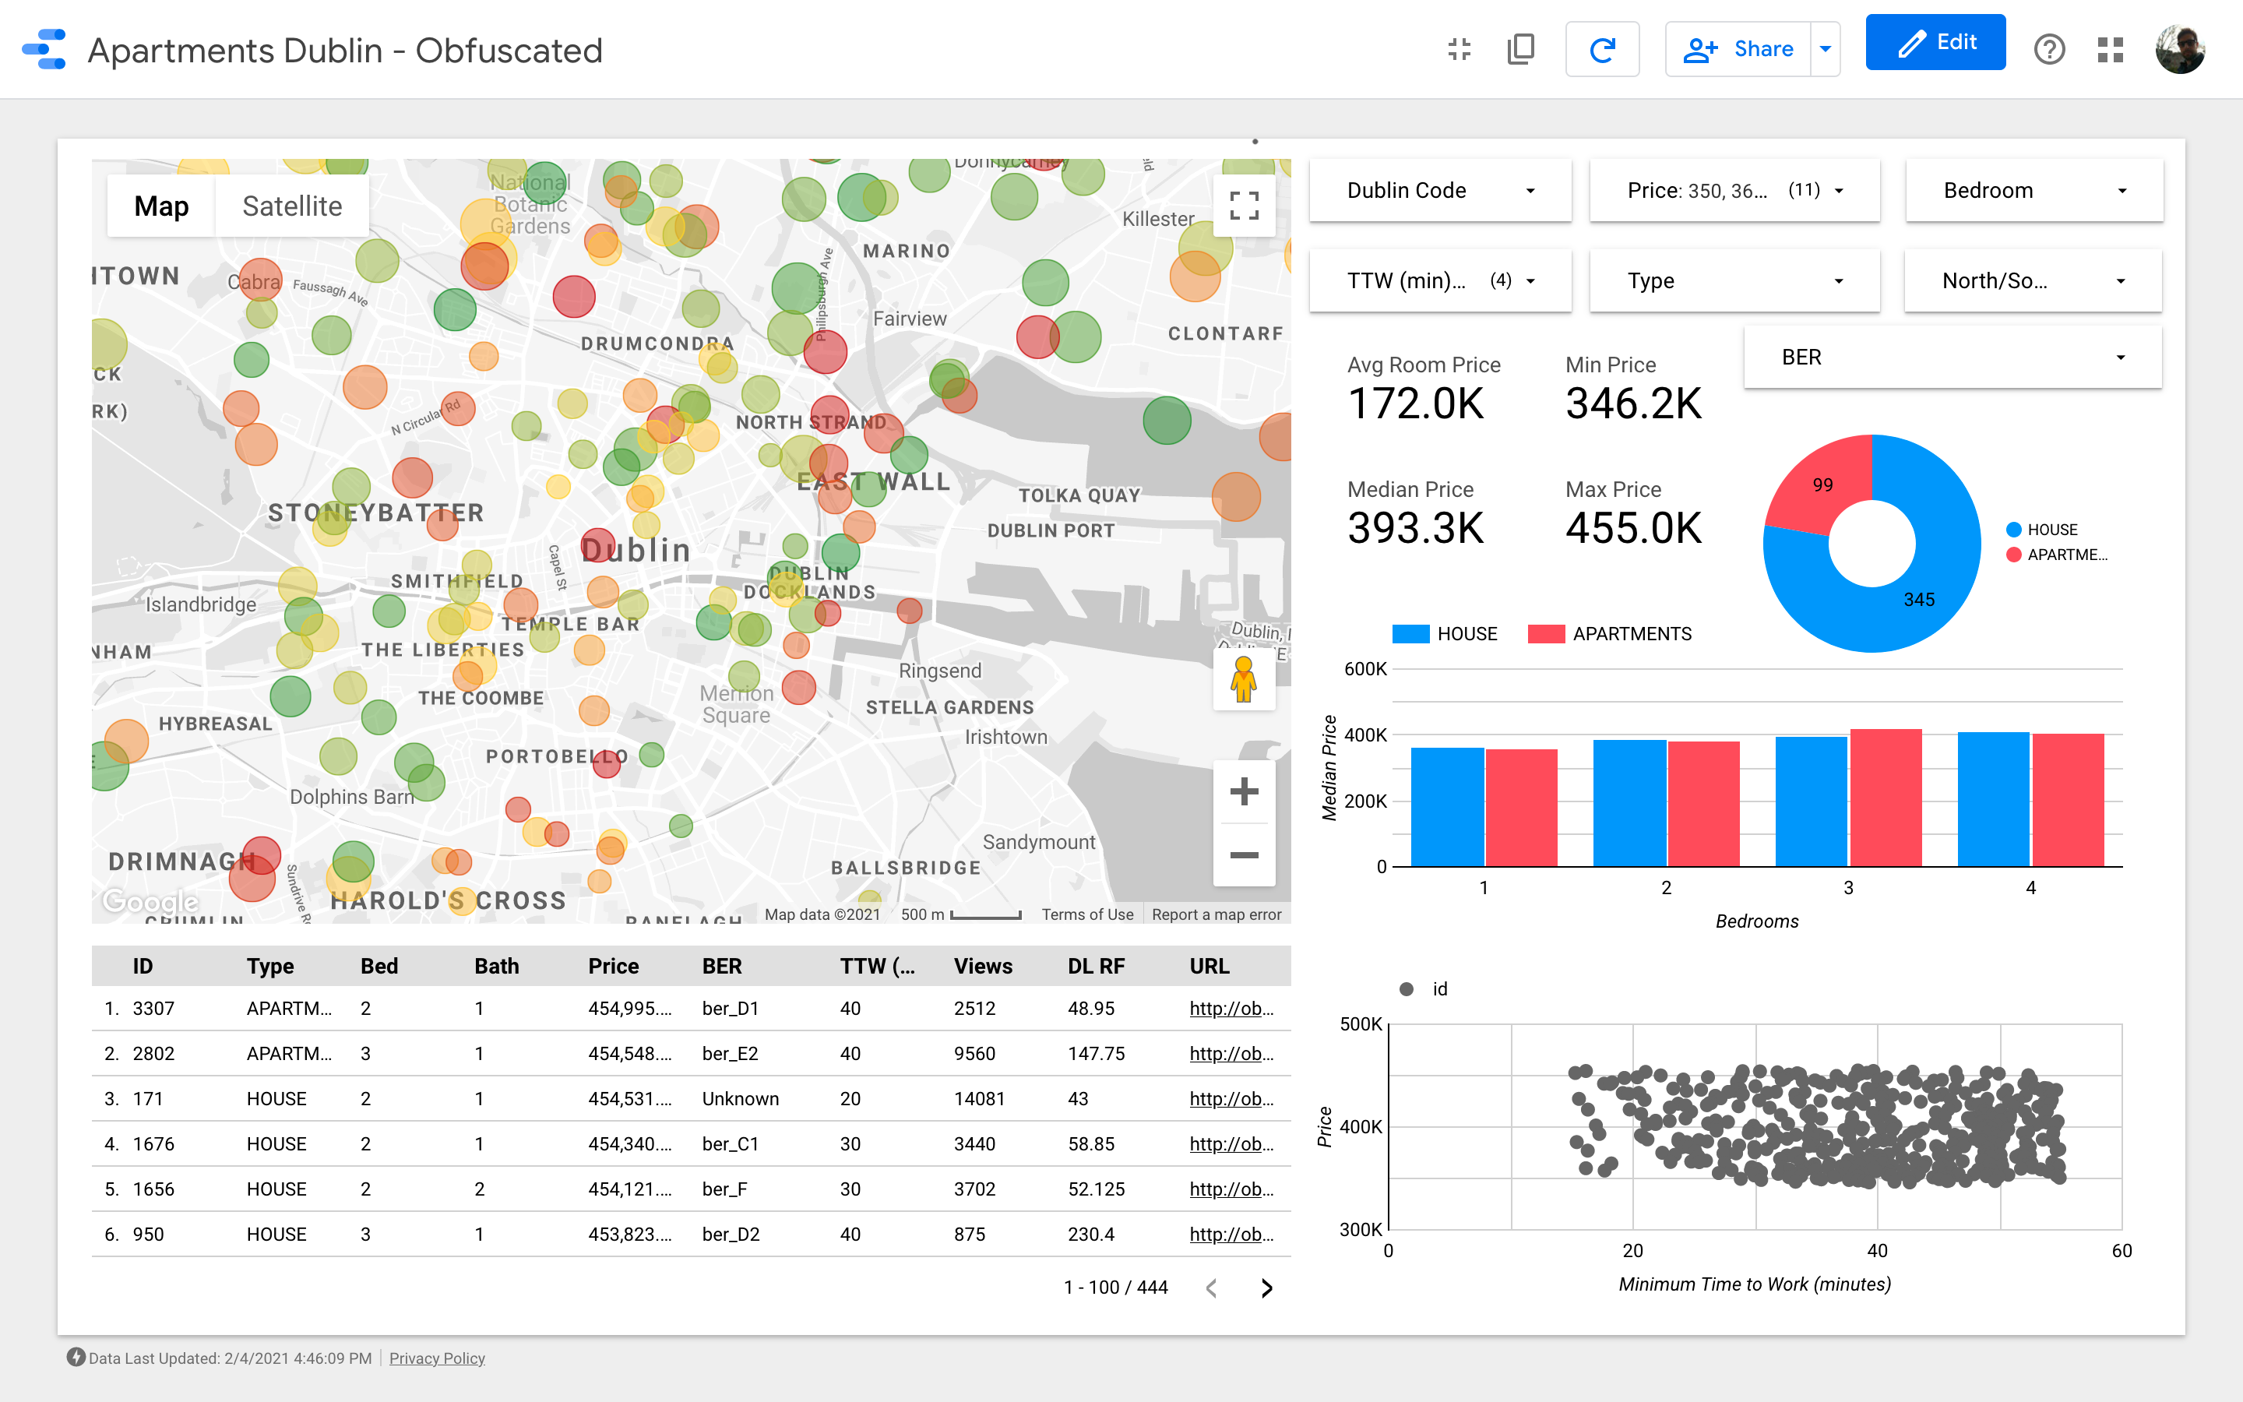Select the blue bar for 1 bedroom

click(x=1447, y=807)
